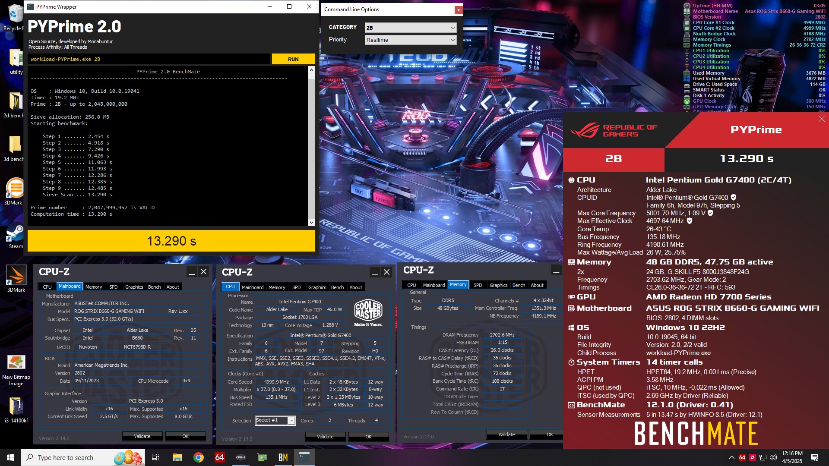Open the utility folder on desktop
The image size is (829, 466).
pyautogui.click(x=16, y=61)
